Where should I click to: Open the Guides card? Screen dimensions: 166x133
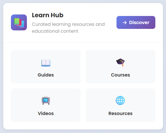point(46,67)
